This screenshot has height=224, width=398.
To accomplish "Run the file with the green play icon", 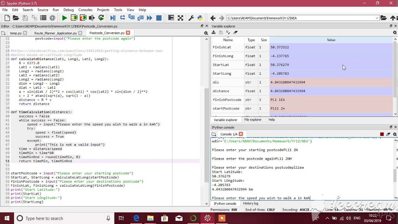I will 64,18.
